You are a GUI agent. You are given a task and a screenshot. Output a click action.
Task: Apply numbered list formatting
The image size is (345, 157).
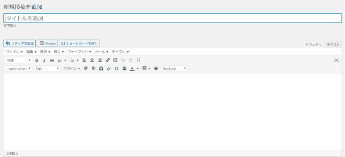(x=72, y=60)
